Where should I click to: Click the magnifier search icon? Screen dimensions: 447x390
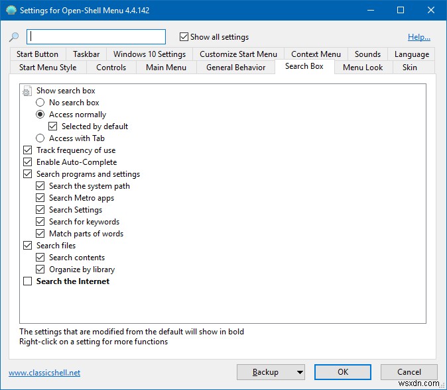pos(14,36)
